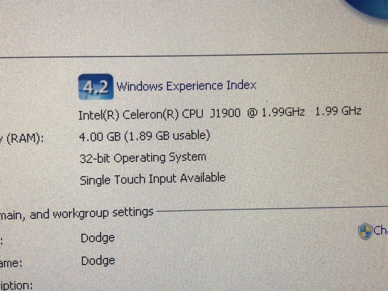Click the J1900 processor model number
The height and width of the screenshot is (291, 388).
click(x=225, y=113)
